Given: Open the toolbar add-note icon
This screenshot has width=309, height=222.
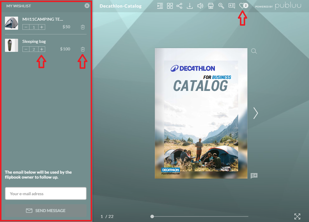Looking at the screenshot, I should point(231,6).
